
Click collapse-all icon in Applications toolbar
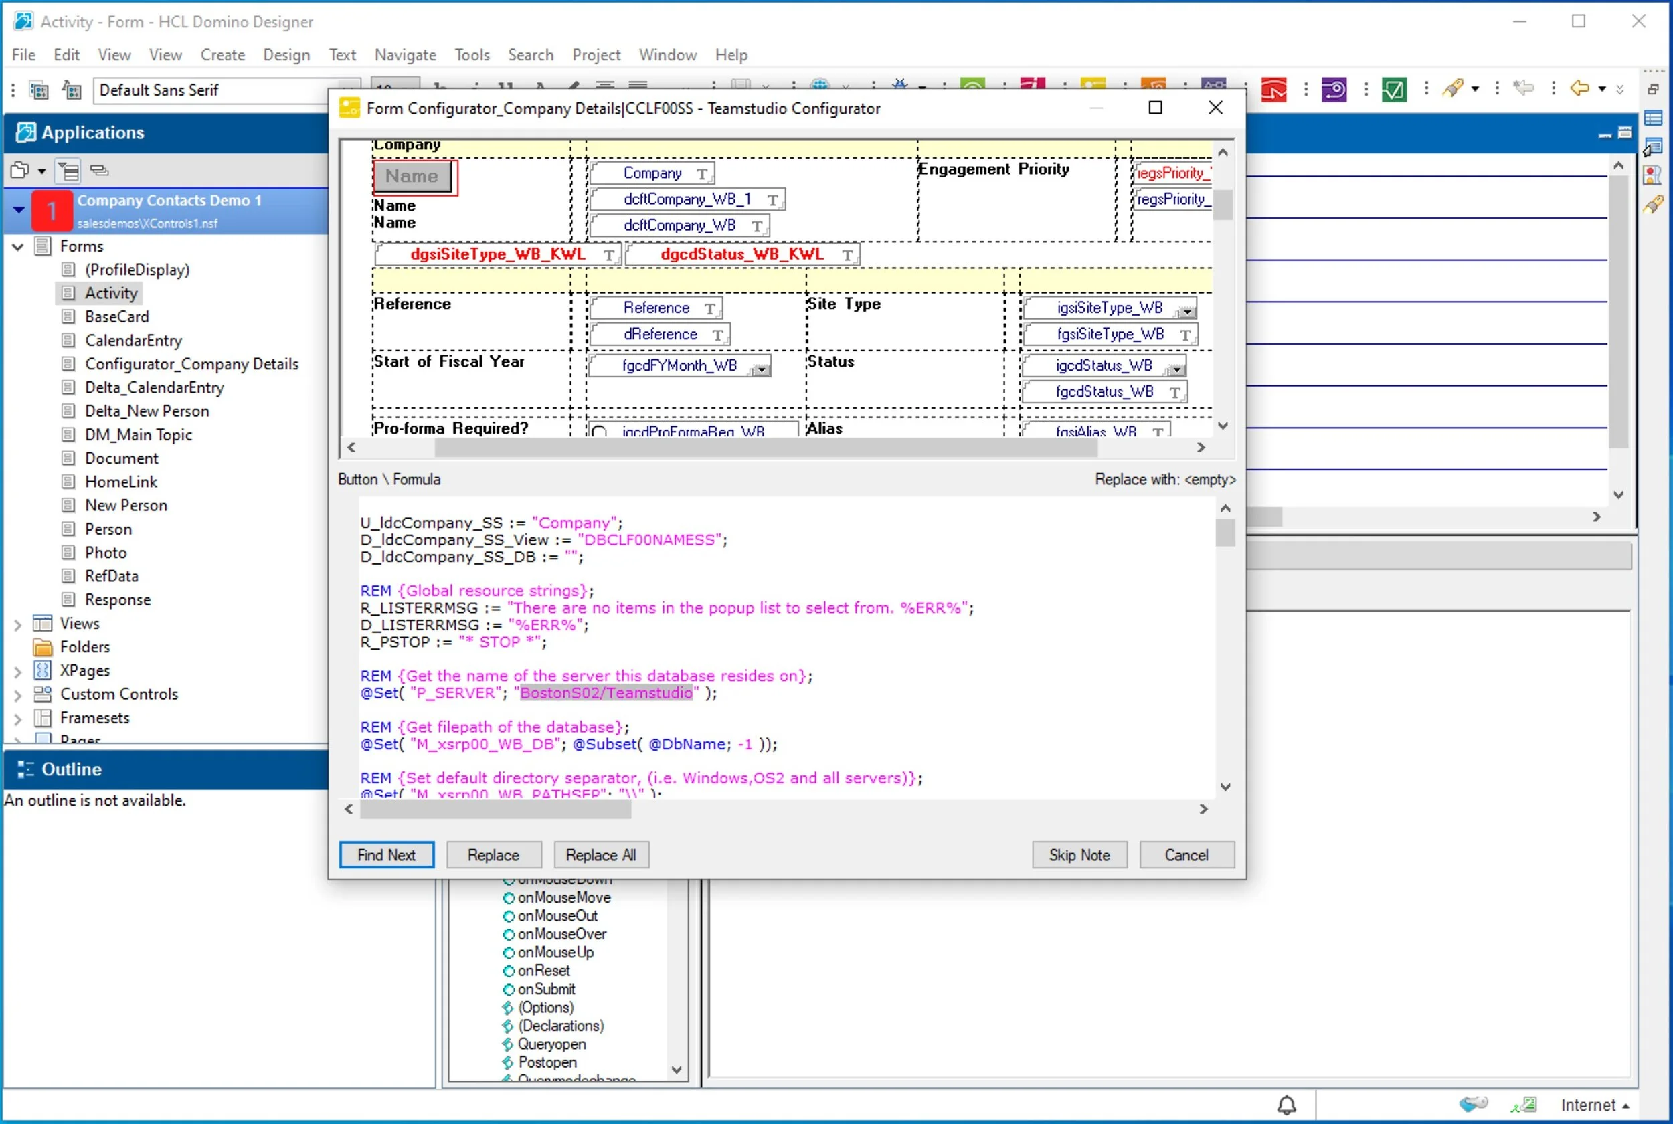point(100,170)
